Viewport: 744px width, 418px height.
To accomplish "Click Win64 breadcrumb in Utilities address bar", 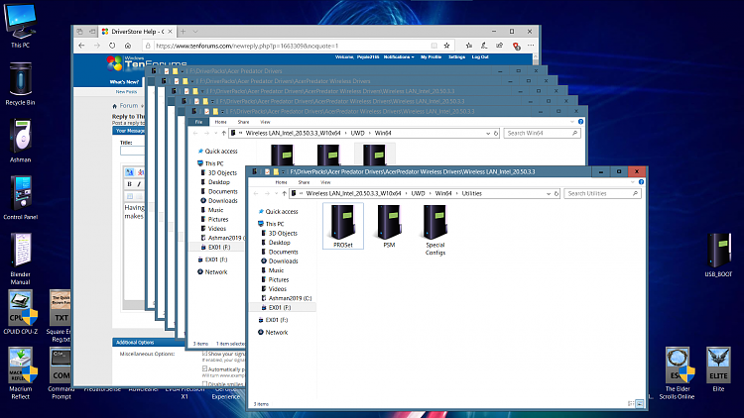I will pyautogui.click(x=443, y=193).
